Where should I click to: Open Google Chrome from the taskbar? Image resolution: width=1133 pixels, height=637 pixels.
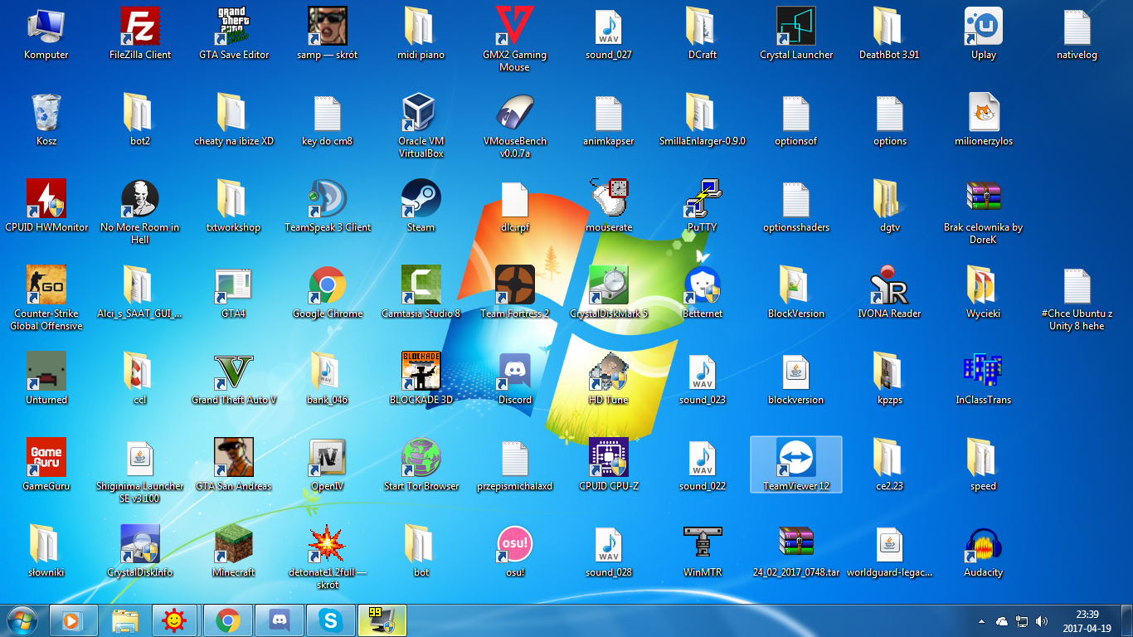tap(227, 620)
